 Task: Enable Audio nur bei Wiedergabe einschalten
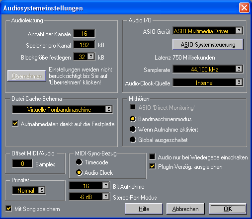click(152, 157)
